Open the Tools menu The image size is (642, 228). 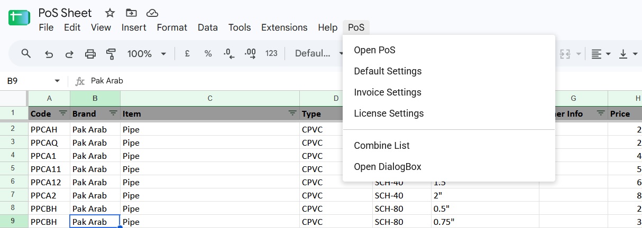tap(240, 27)
